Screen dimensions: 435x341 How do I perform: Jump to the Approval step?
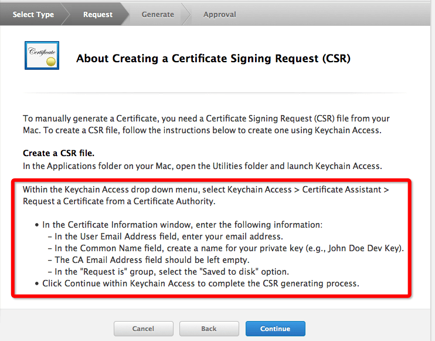(x=219, y=15)
